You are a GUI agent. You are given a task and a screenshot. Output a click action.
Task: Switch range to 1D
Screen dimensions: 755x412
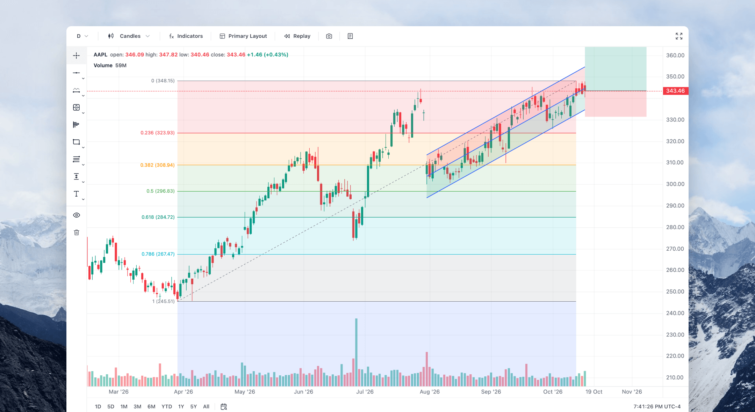pyautogui.click(x=98, y=406)
